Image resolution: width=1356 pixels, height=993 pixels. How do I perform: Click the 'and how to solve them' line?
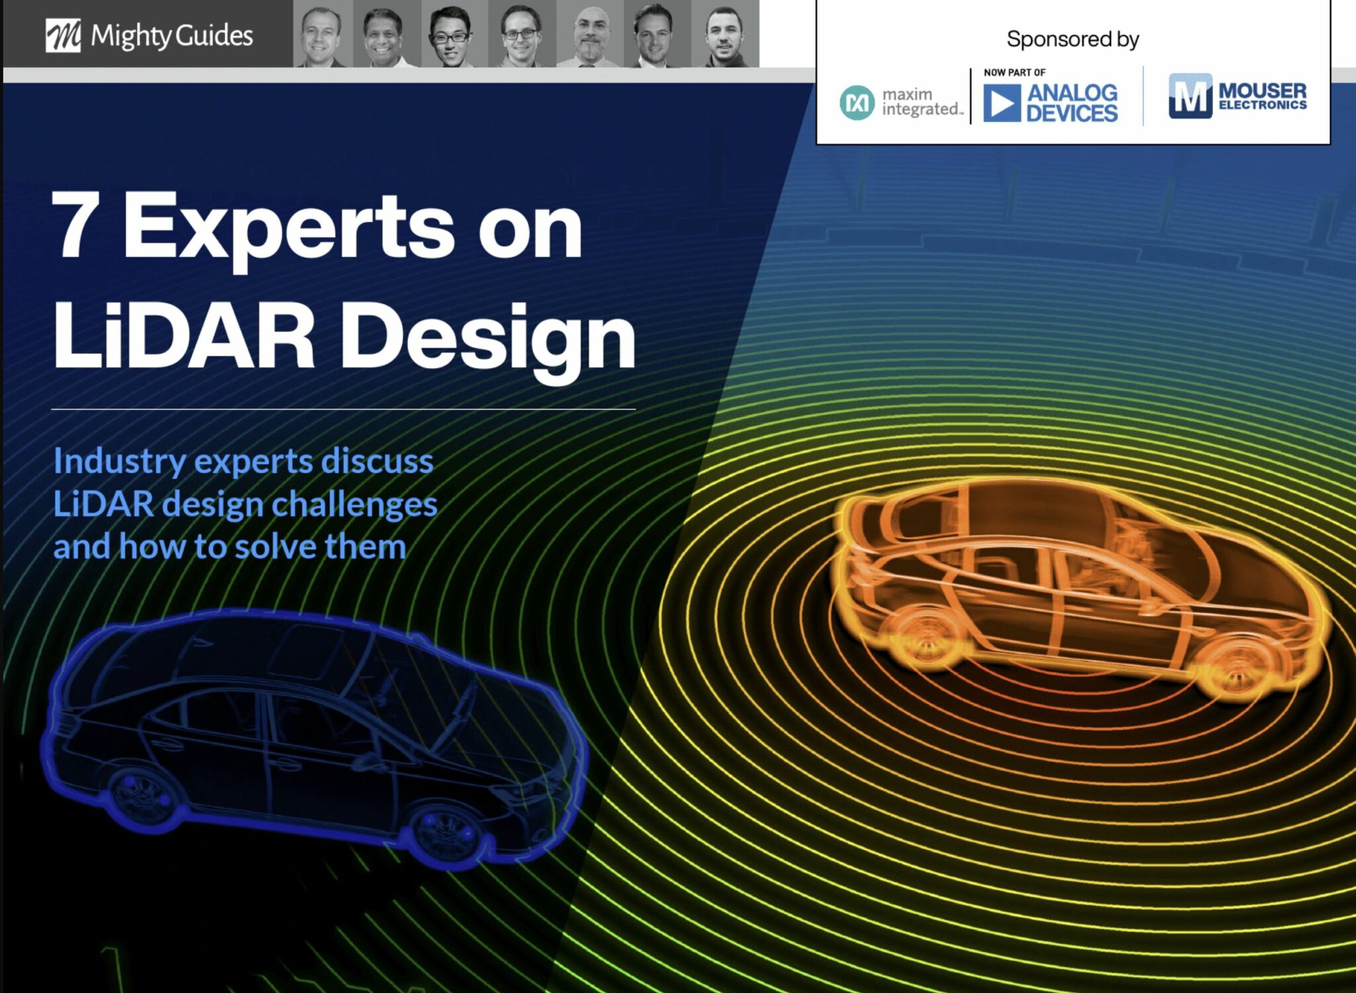[x=229, y=547]
